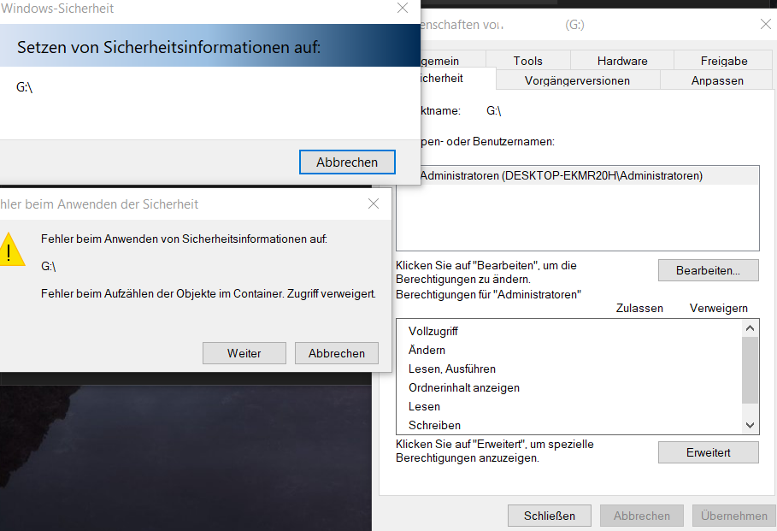Open advanced permissions via Erweitert button
The width and height of the screenshot is (777, 531).
[x=708, y=452]
